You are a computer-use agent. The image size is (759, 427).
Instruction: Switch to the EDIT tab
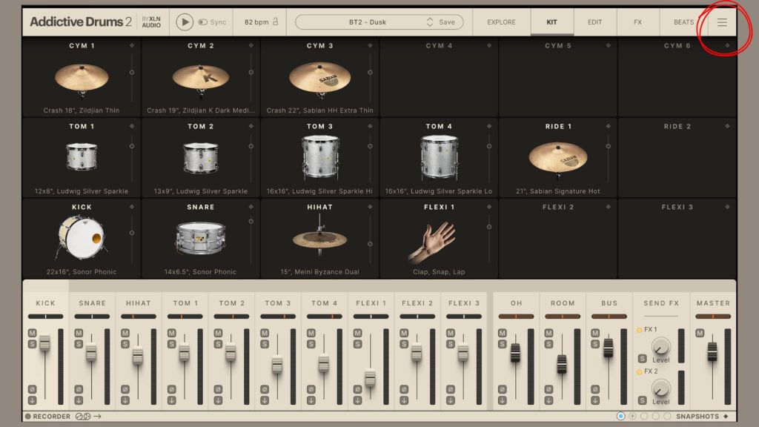point(594,22)
